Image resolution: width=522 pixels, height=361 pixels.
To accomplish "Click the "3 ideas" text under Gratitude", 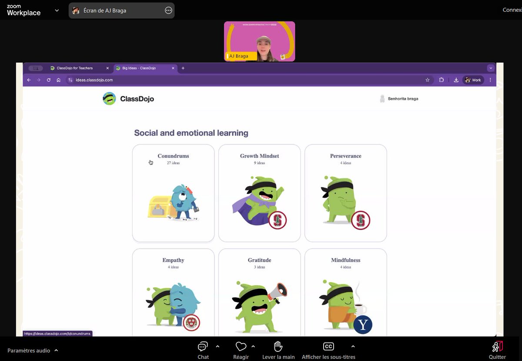I will click(x=259, y=267).
